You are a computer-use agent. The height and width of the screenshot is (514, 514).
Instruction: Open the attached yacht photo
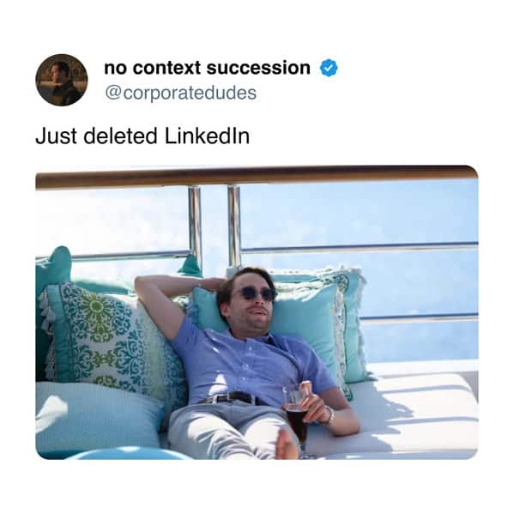pos(257,312)
